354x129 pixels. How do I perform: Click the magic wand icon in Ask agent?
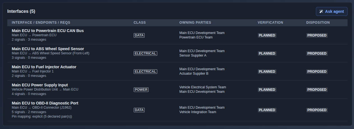(x=321, y=11)
